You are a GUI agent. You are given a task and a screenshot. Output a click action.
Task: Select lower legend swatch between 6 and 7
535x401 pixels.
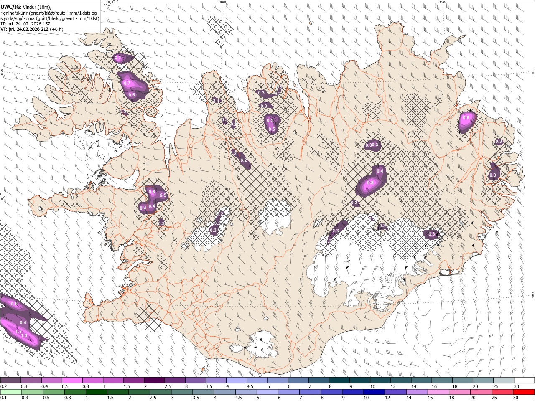click(x=288, y=392)
